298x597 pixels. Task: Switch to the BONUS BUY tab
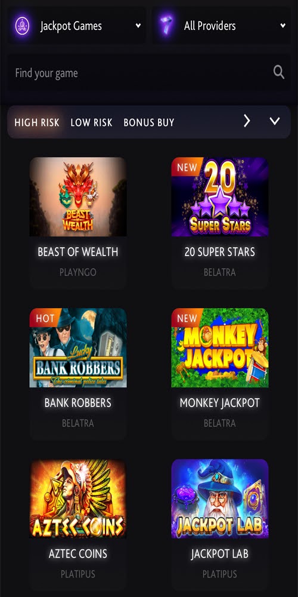(149, 122)
